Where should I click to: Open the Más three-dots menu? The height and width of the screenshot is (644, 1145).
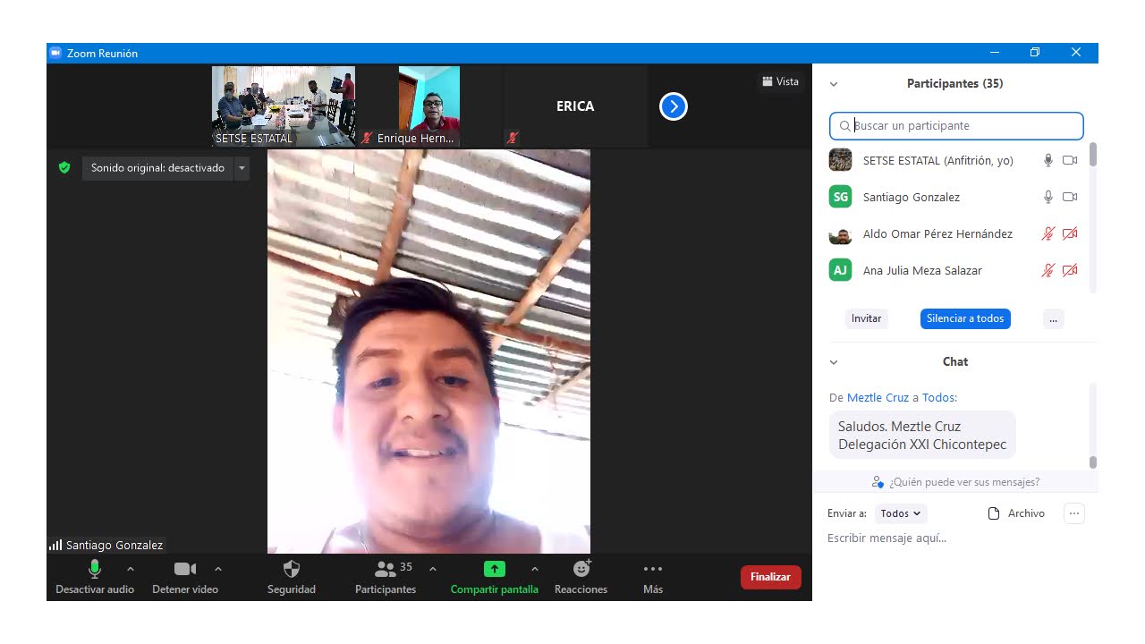pyautogui.click(x=653, y=577)
